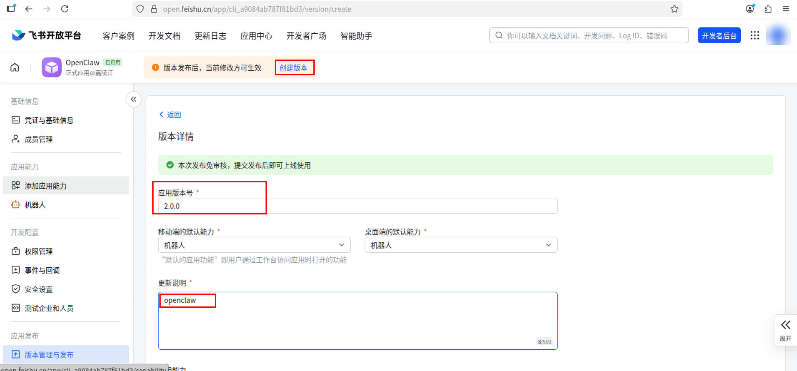Open the nine-dot apps grid
This screenshot has width=797, height=371.
755,35
